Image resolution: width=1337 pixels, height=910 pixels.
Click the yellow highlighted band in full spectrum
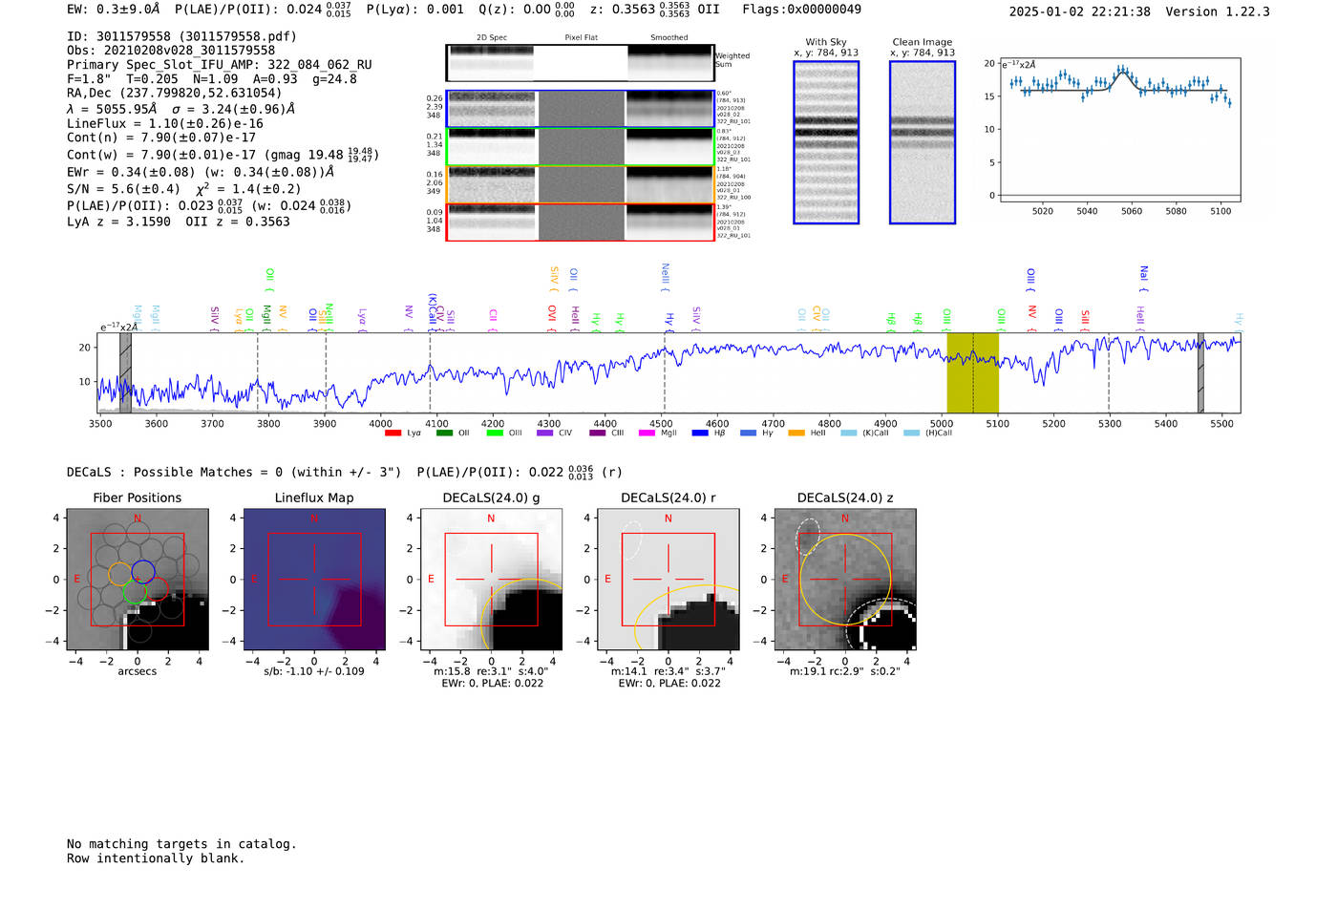[x=972, y=372]
